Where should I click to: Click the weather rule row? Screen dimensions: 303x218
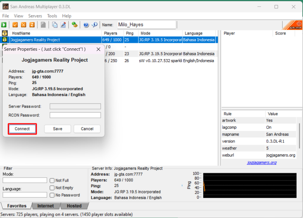click(x=259, y=148)
